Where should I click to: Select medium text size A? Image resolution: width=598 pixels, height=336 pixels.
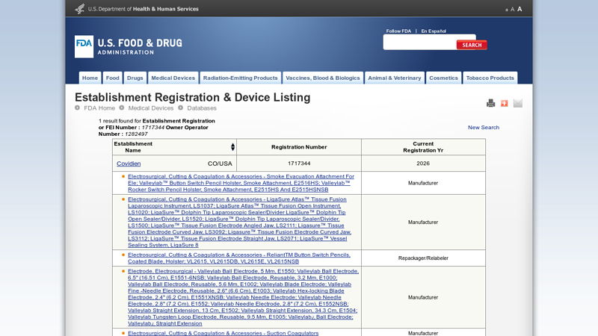[x=512, y=9]
